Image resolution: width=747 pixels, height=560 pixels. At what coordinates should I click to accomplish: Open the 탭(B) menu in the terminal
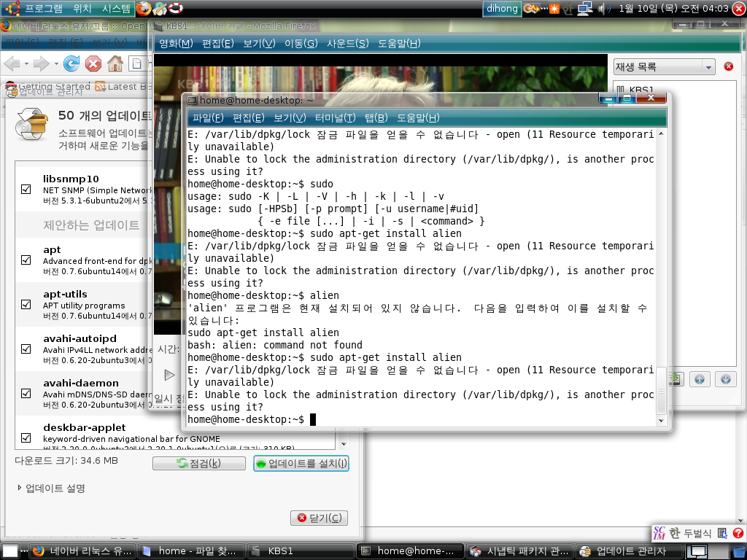click(x=376, y=117)
